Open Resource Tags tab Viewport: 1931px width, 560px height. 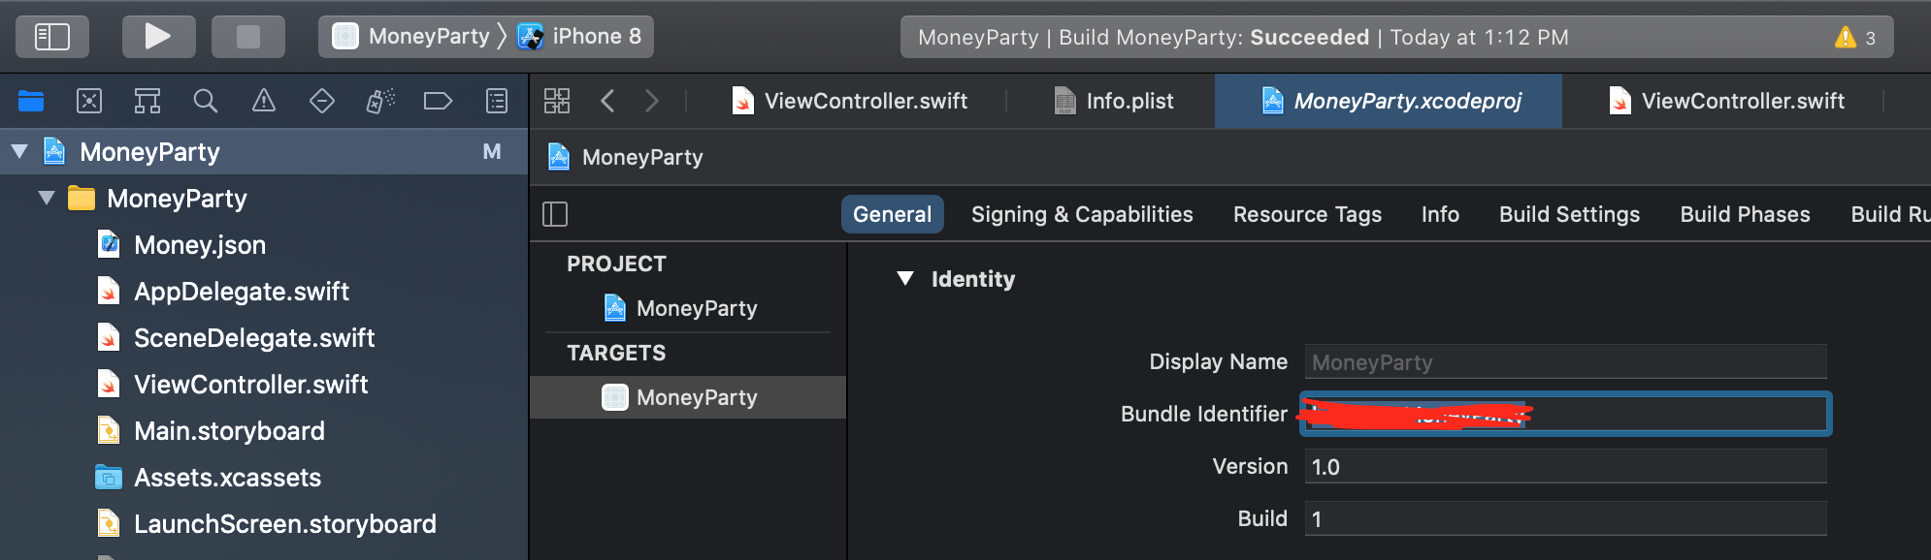click(1307, 214)
